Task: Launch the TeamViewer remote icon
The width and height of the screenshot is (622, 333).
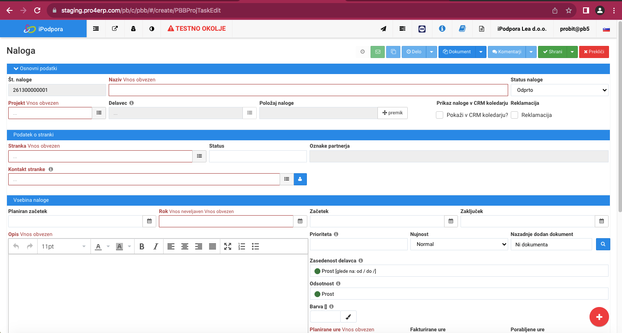Action: (422, 29)
